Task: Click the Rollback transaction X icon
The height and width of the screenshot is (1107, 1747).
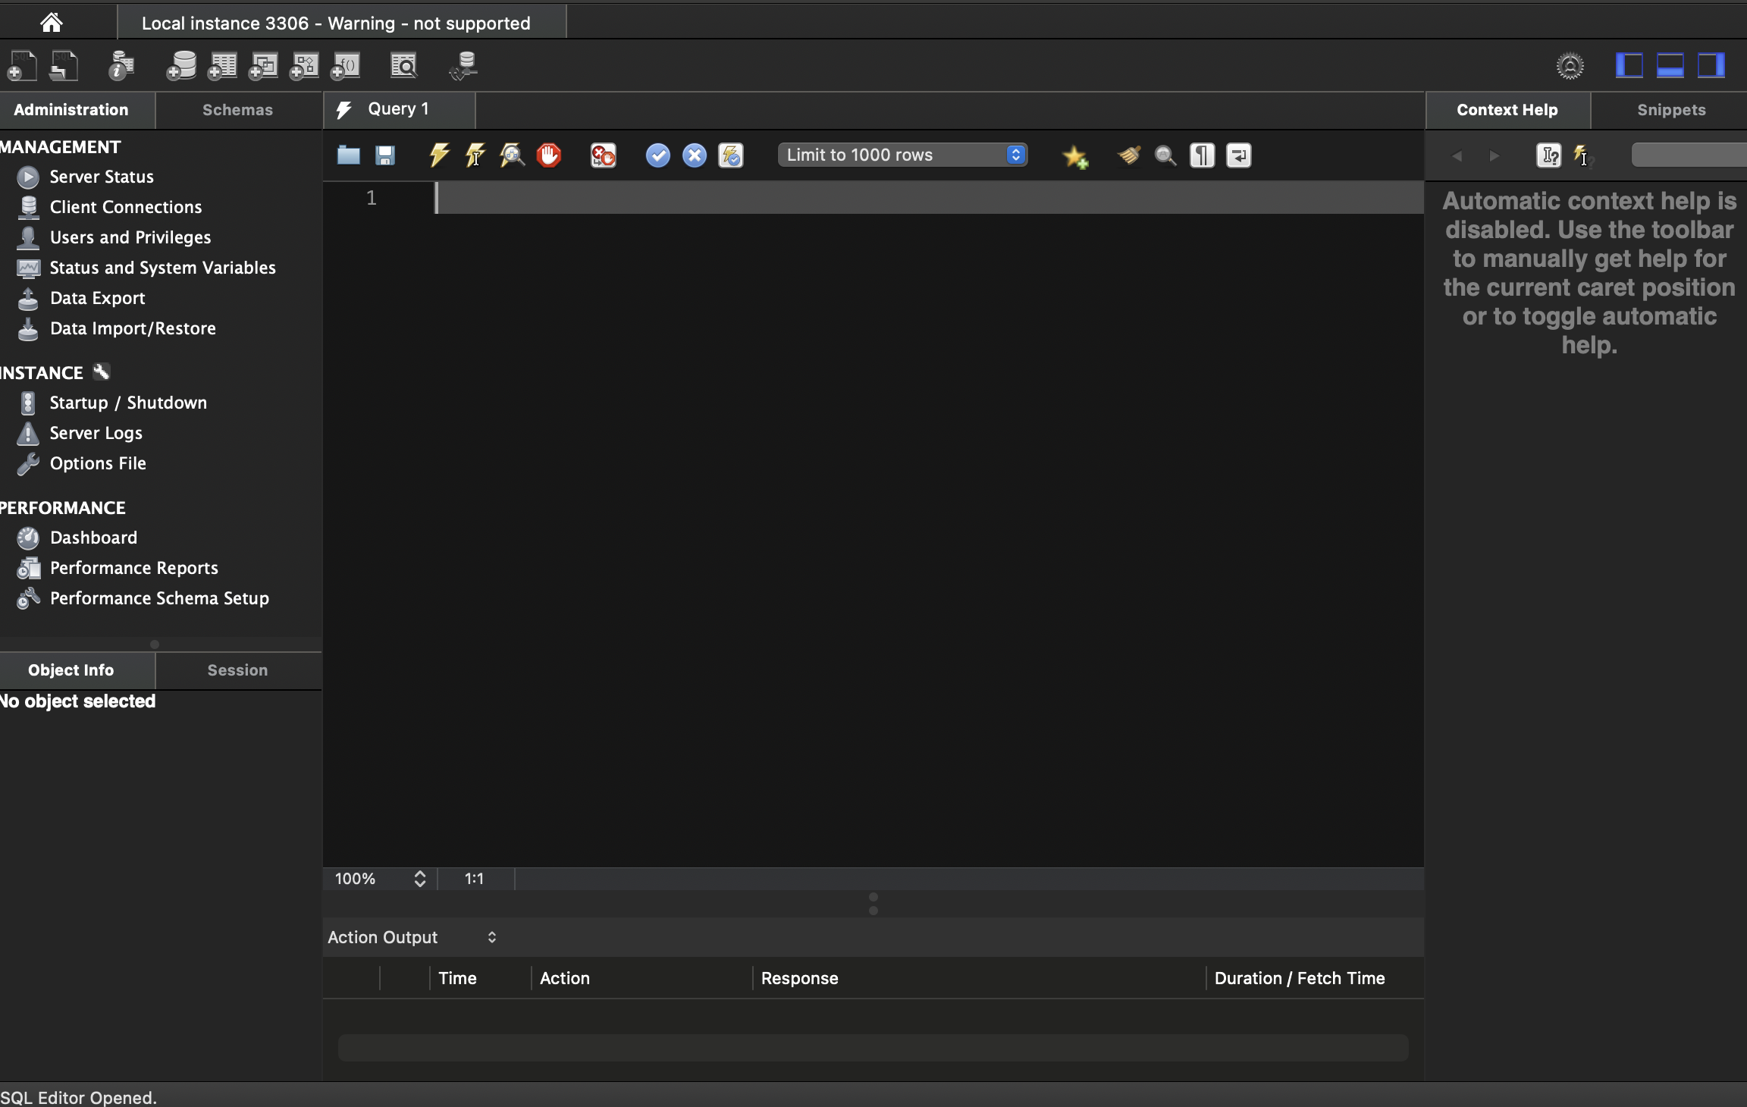Action: (694, 155)
